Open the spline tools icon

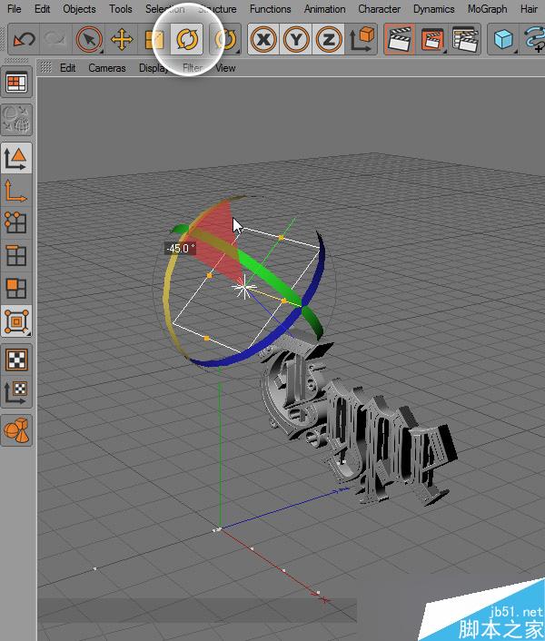[x=534, y=40]
